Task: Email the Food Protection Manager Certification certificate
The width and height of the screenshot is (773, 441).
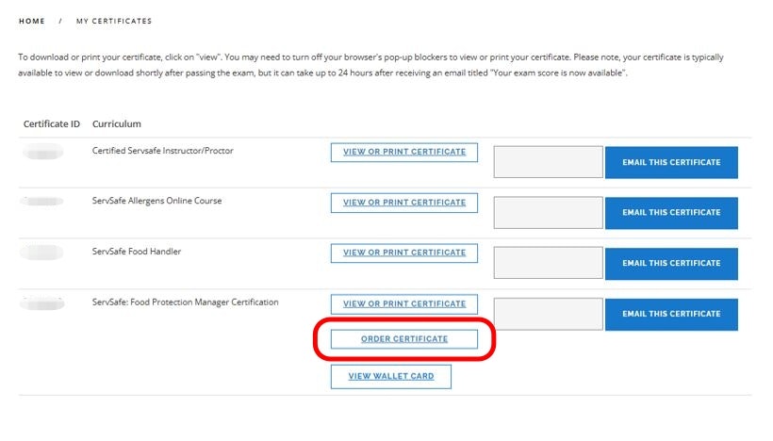Action: point(671,315)
